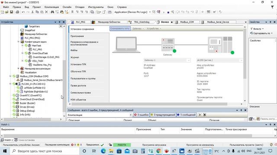Viewport: 277px width, 155px height.
Task: Clear messages with the X icon in Messages panel
Action: 200,115
